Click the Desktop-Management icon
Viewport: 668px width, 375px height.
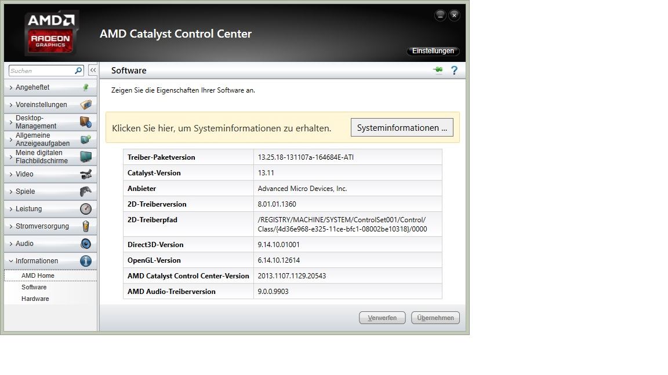pyautogui.click(x=86, y=122)
